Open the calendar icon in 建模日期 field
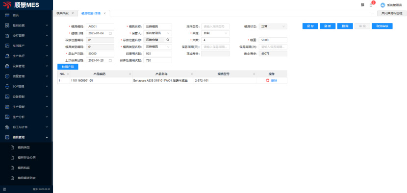The image size is (407, 193). [110, 33]
